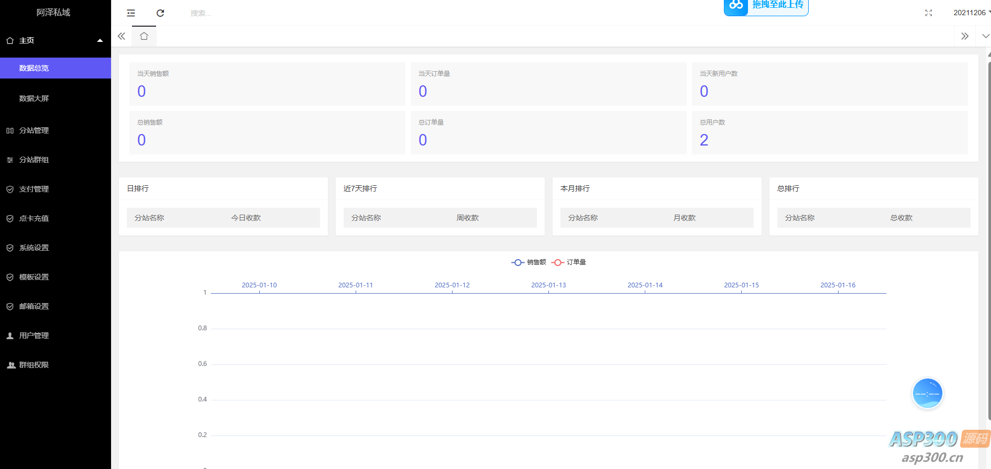
Task: Toggle the 销售额 series in chart legend
Action: click(528, 262)
